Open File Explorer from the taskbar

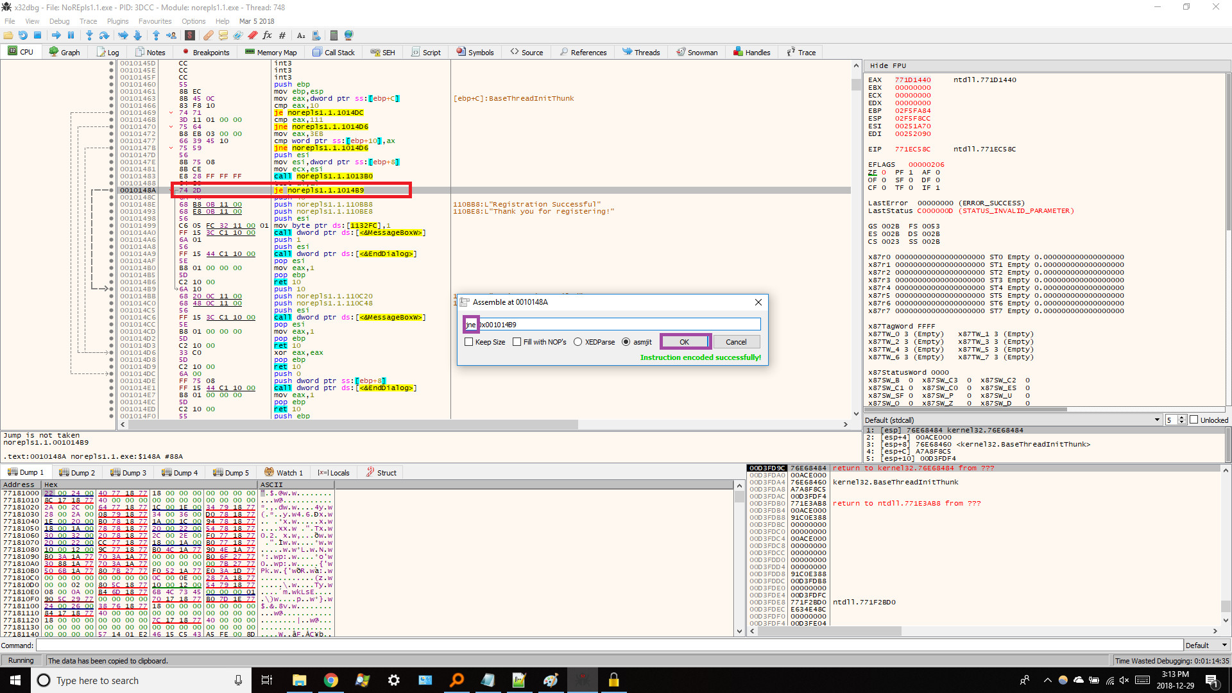point(300,680)
